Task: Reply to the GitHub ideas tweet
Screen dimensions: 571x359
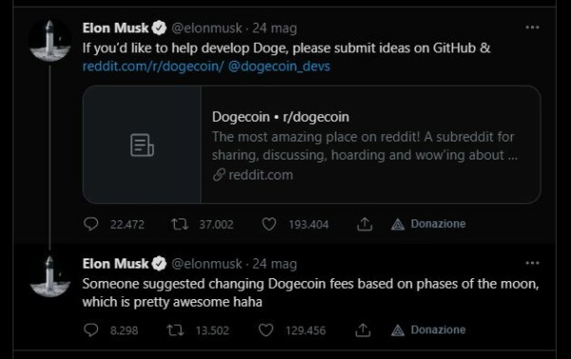Action: point(90,224)
